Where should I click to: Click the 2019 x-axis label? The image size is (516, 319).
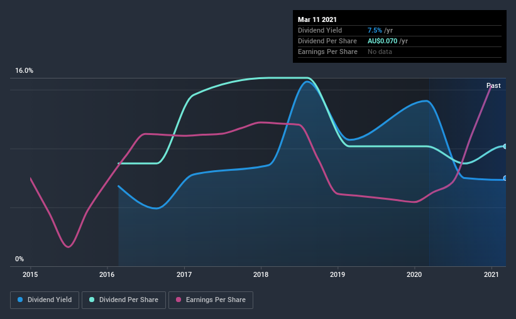tap(338, 274)
